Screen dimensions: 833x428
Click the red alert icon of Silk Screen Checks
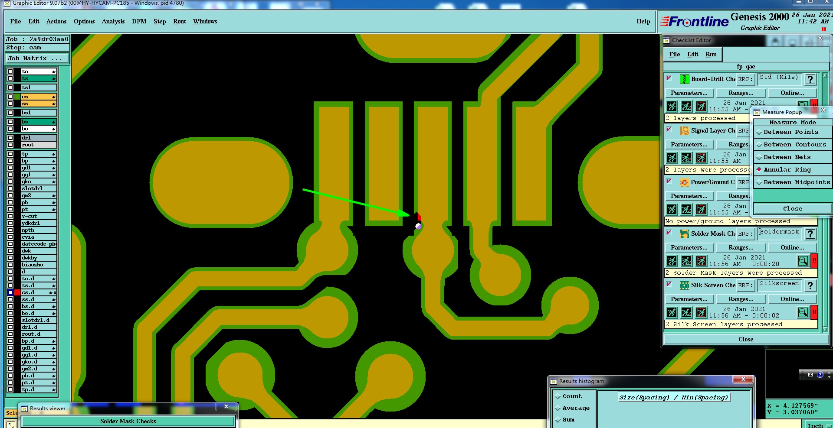click(814, 312)
